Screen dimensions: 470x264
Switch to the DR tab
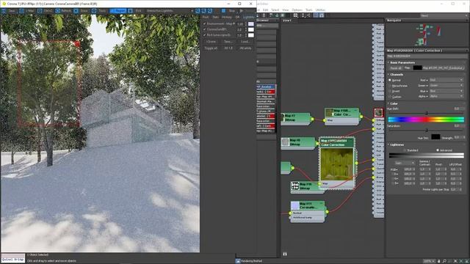click(x=237, y=17)
